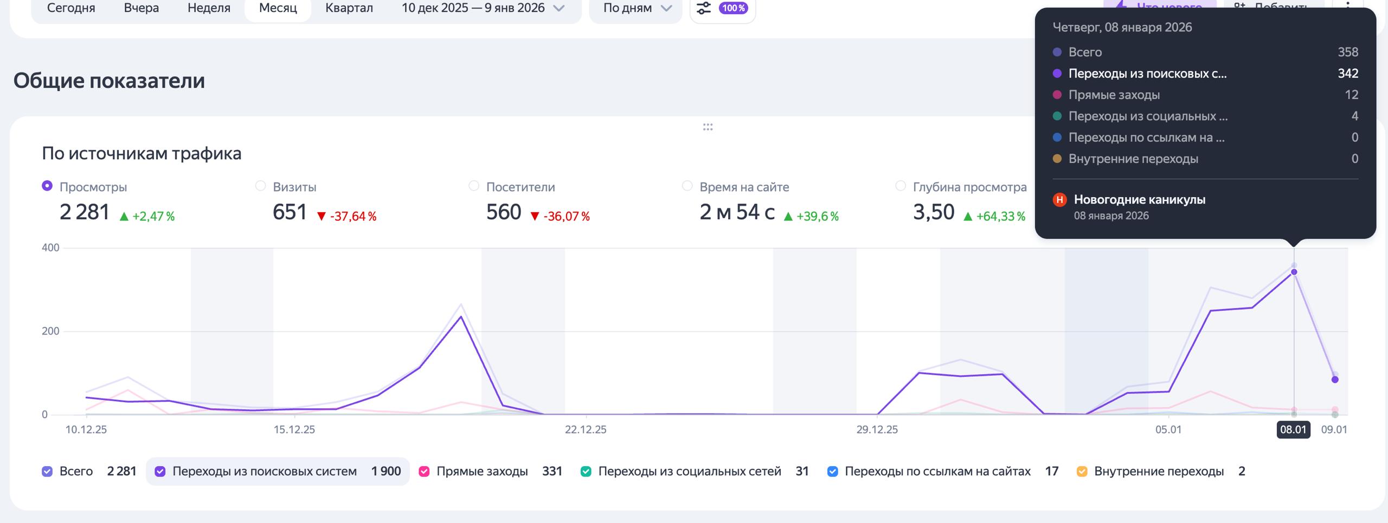This screenshot has height=523, width=1388.
Task: Switch period to Квартал
Action: click(349, 8)
